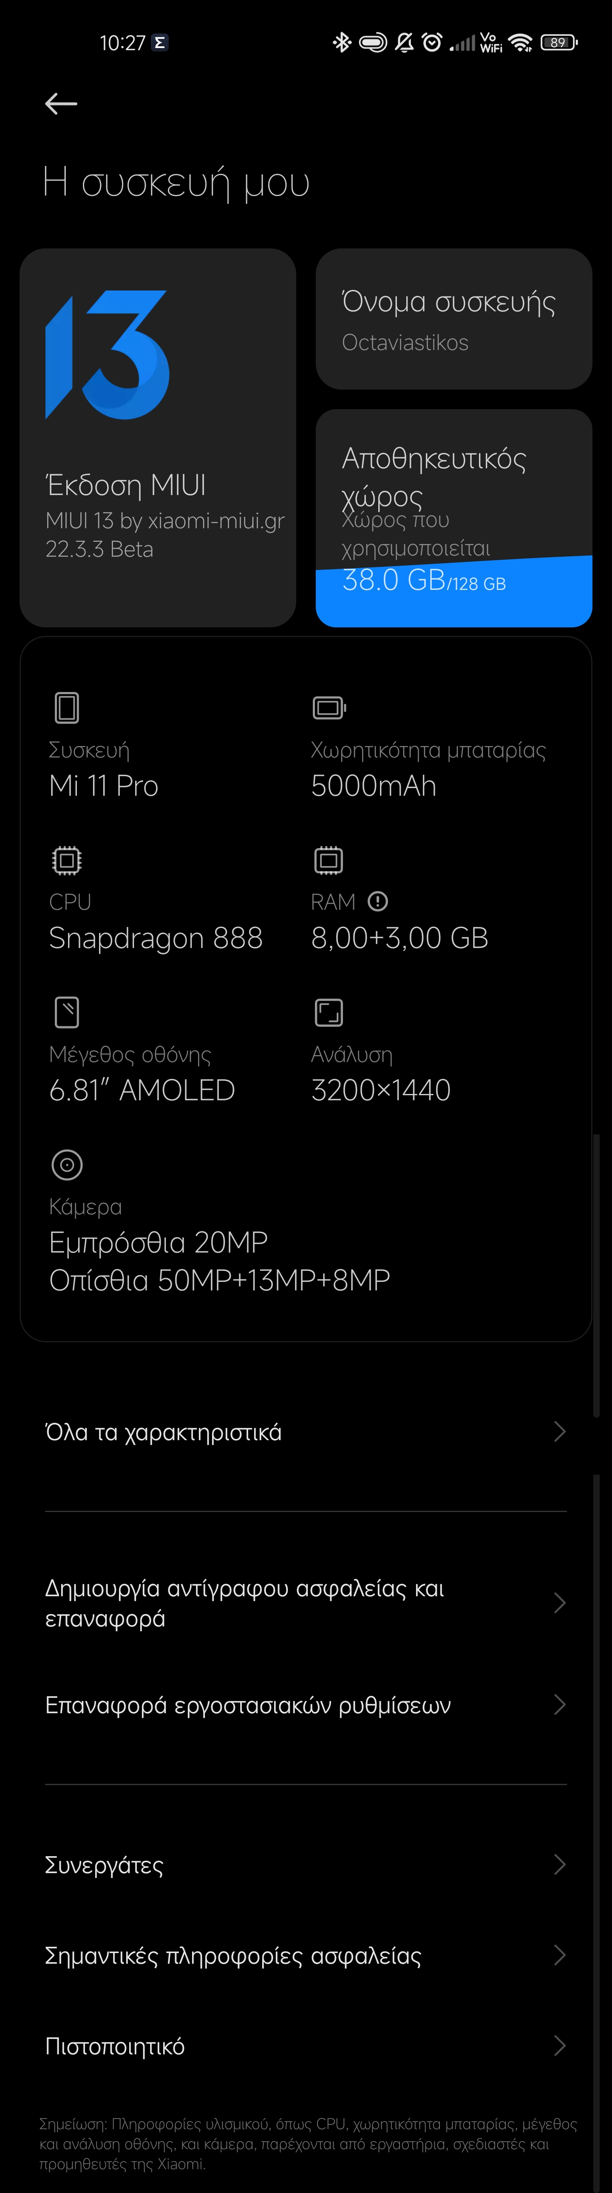The height and width of the screenshot is (2193, 612).
Task: Expand Όλα τα χαρακτηριστικά chevron
Action: pos(559,1431)
